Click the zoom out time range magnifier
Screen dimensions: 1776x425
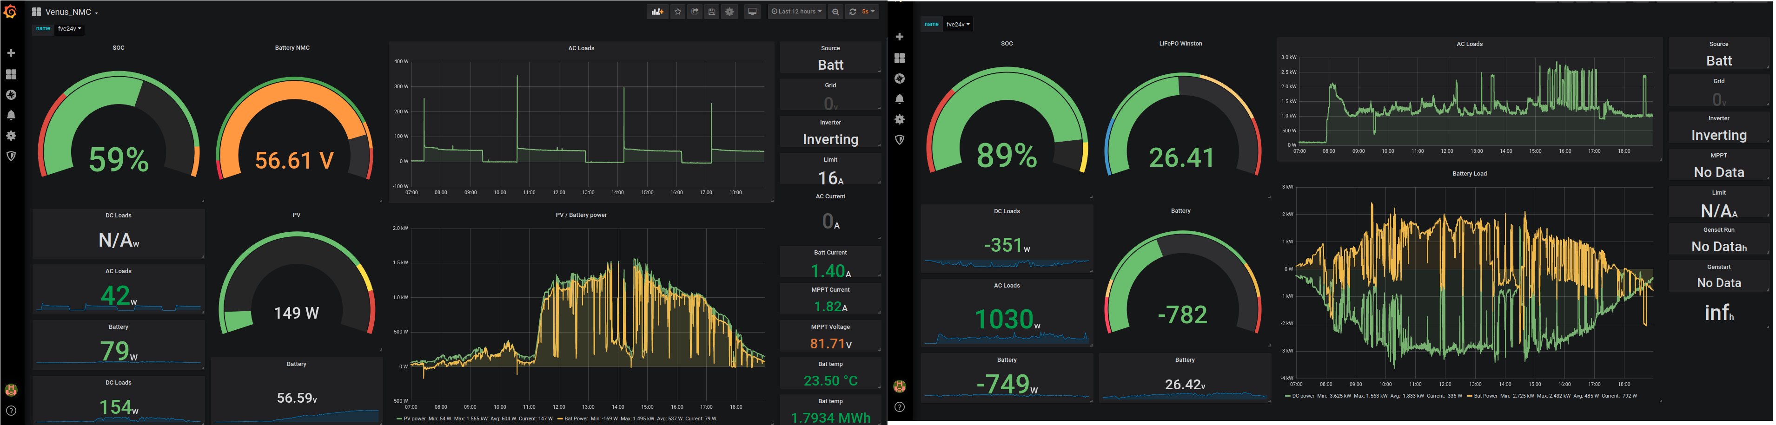click(x=835, y=12)
